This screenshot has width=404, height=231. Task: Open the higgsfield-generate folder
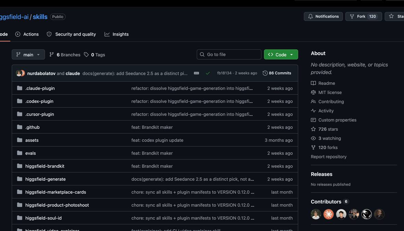[x=45, y=179]
